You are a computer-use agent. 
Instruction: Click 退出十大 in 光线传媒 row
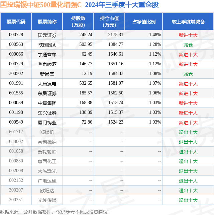coord(188,201)
